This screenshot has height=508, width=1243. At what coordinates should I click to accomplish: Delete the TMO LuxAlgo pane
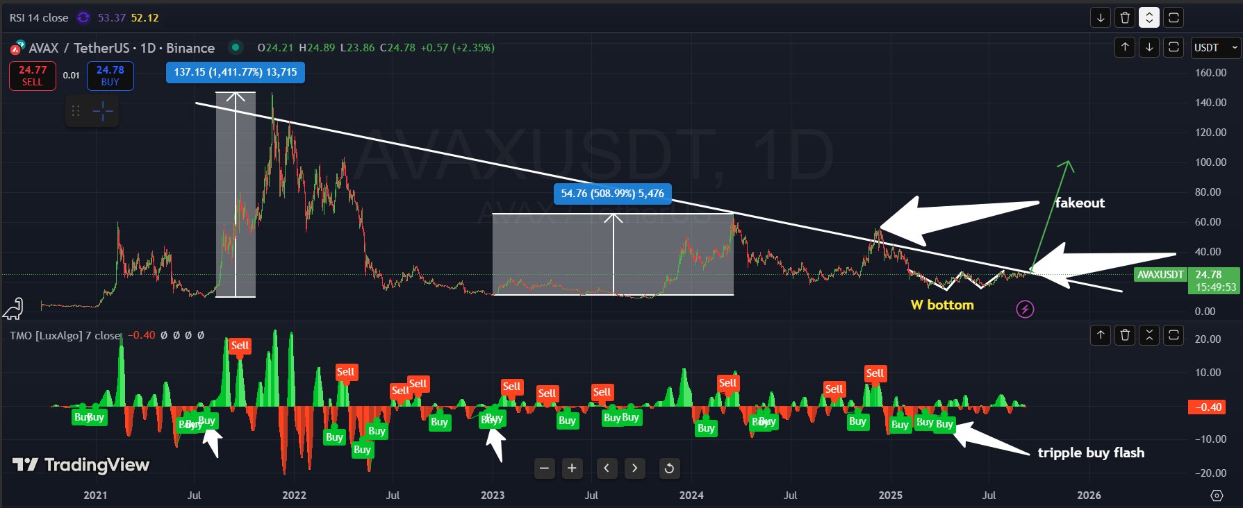(x=1125, y=336)
